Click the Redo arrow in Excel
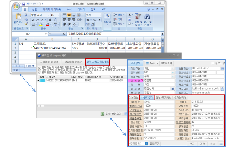 click(35, 4)
